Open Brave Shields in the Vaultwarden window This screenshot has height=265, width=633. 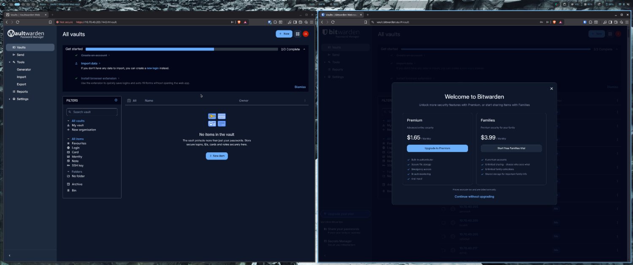239,22
